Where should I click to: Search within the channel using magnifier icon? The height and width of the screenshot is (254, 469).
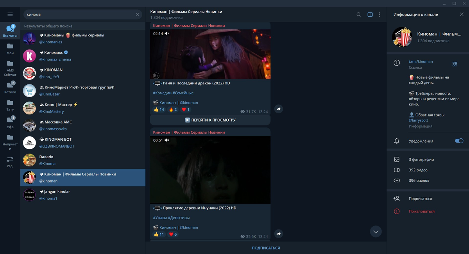[359, 14]
